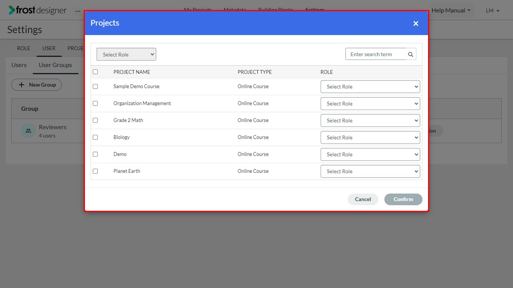Check the Sample Demo Course checkbox
This screenshot has width=513, height=288.
95,86
